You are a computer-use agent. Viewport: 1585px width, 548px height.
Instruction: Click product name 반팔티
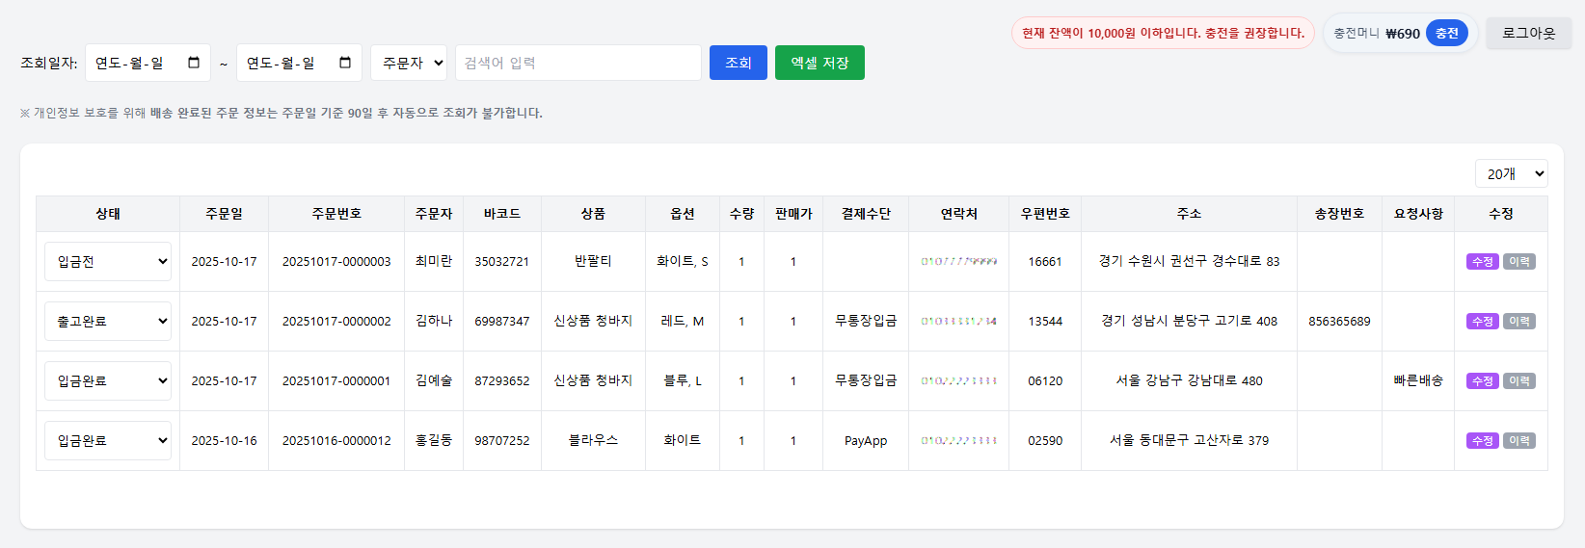593,261
